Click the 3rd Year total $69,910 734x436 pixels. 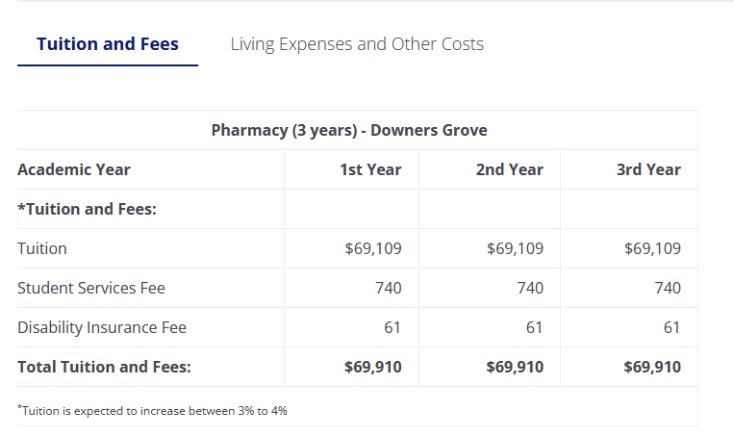[652, 367]
